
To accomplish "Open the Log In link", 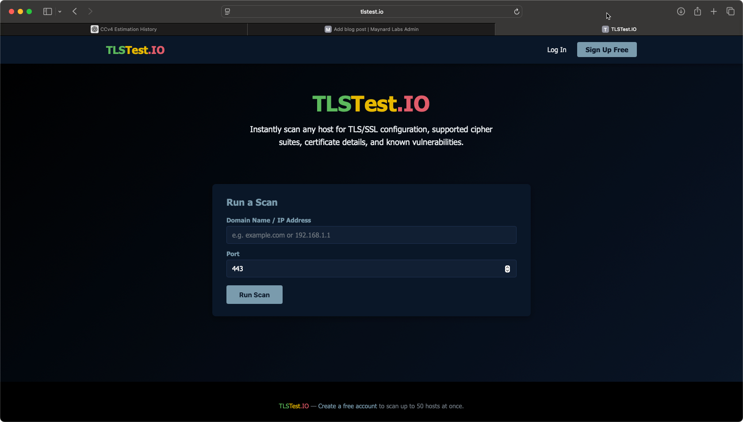I will click(x=556, y=50).
